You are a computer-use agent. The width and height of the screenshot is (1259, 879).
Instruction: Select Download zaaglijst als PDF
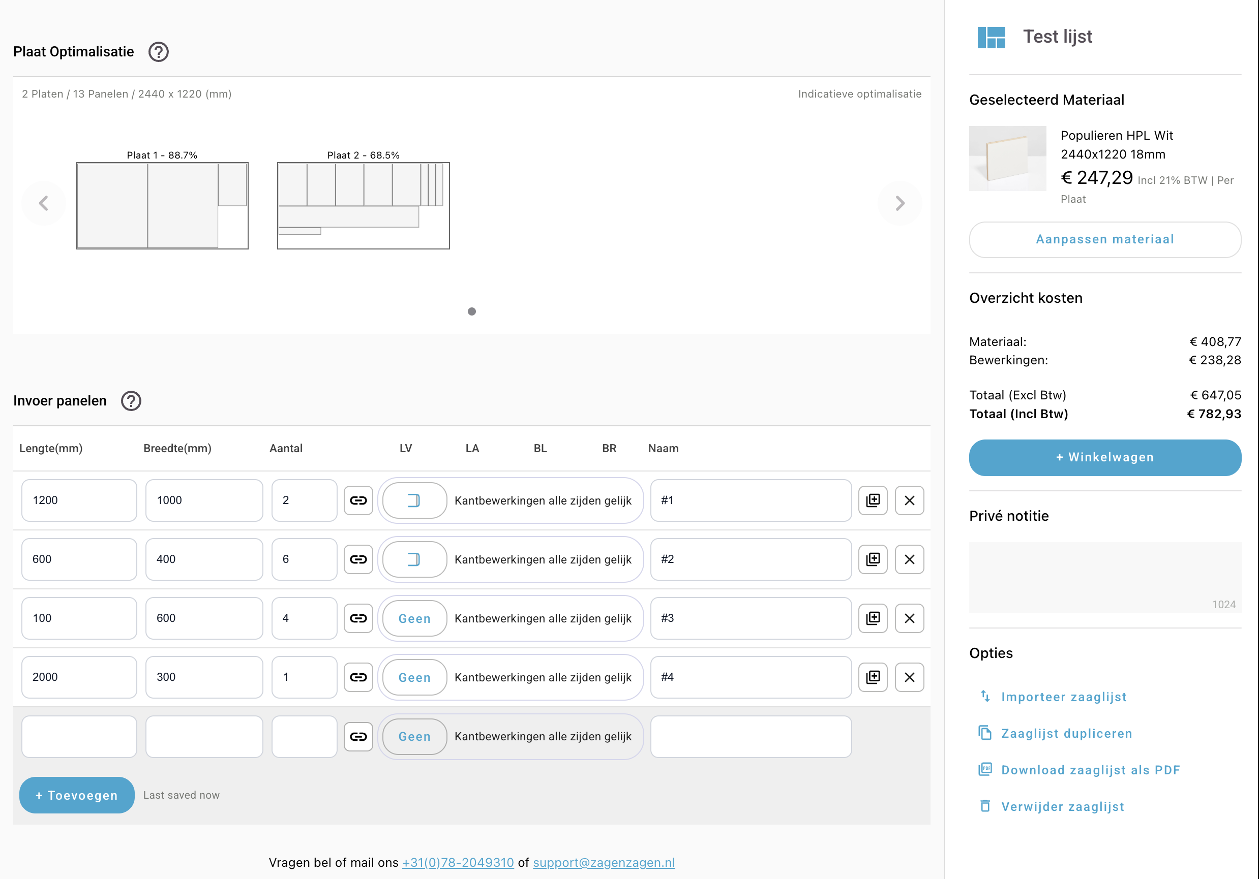tap(1090, 770)
